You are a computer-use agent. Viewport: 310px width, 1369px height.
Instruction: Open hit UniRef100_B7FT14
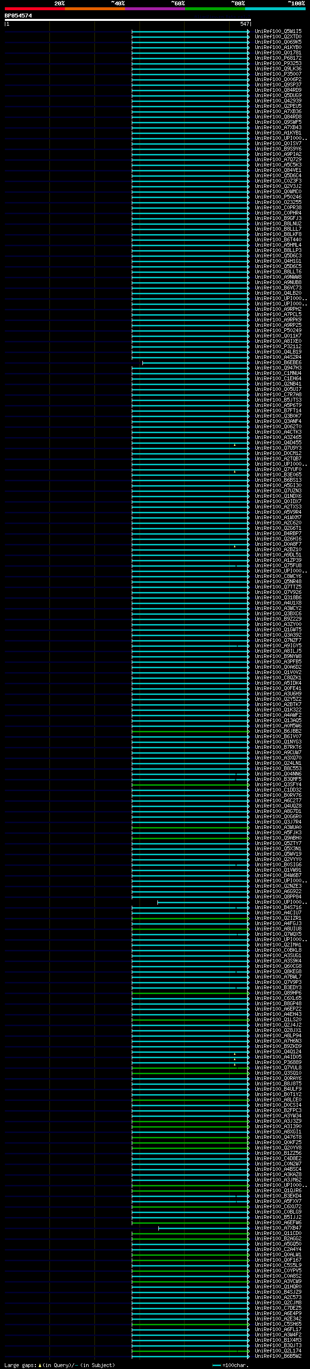[278, 410]
